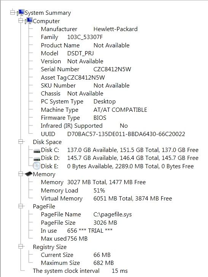Image resolution: width=208 pixels, height=277 pixels.
Task: Collapse the Computer tree node
Action: click(21, 21)
